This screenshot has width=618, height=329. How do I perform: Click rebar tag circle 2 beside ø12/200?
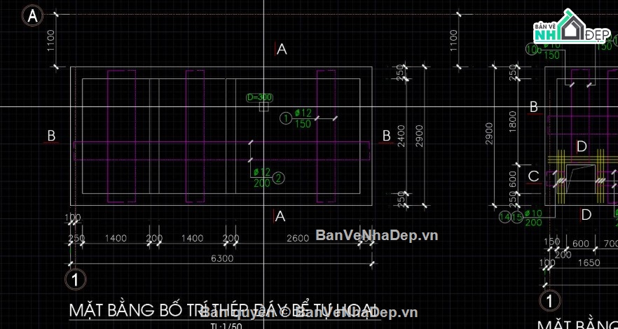(278, 178)
